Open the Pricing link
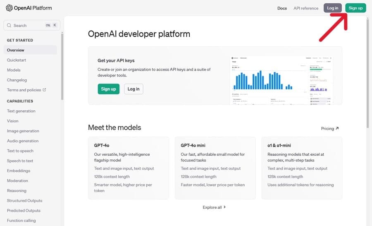The image size is (372, 226). click(x=330, y=128)
